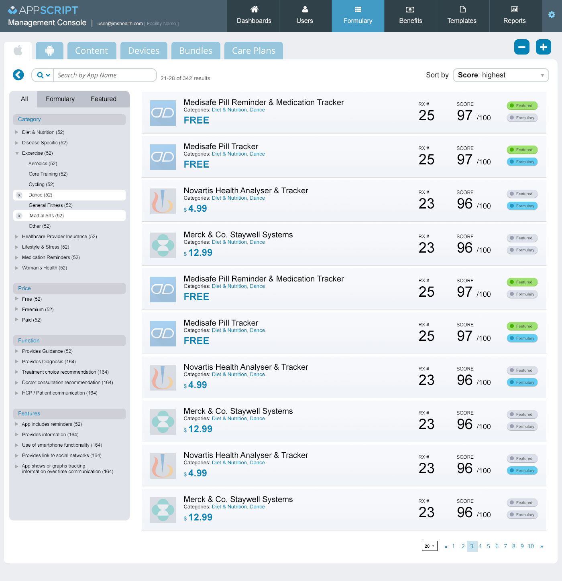Select General Fitness subcategory
The height and width of the screenshot is (581, 562).
pos(51,205)
